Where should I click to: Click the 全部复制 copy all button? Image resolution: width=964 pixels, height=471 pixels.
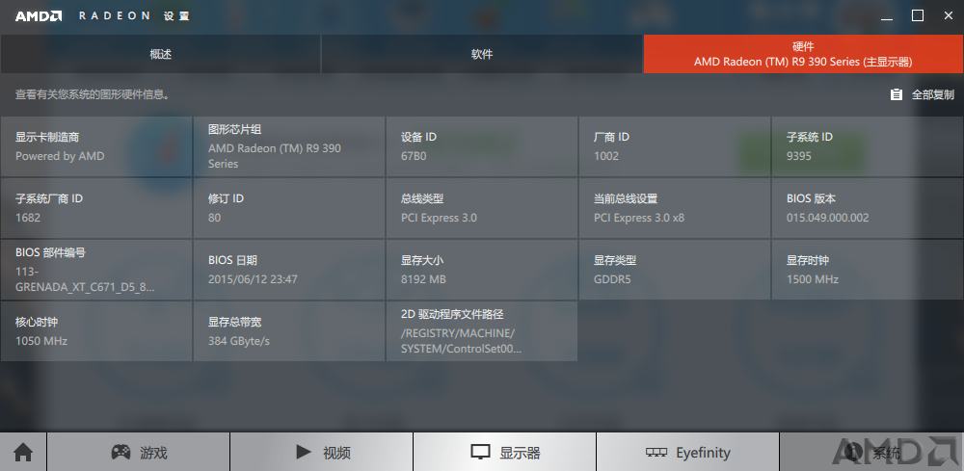[x=923, y=94]
